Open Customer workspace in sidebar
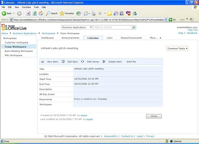Screen dimensions: 199x144 tap(16, 43)
